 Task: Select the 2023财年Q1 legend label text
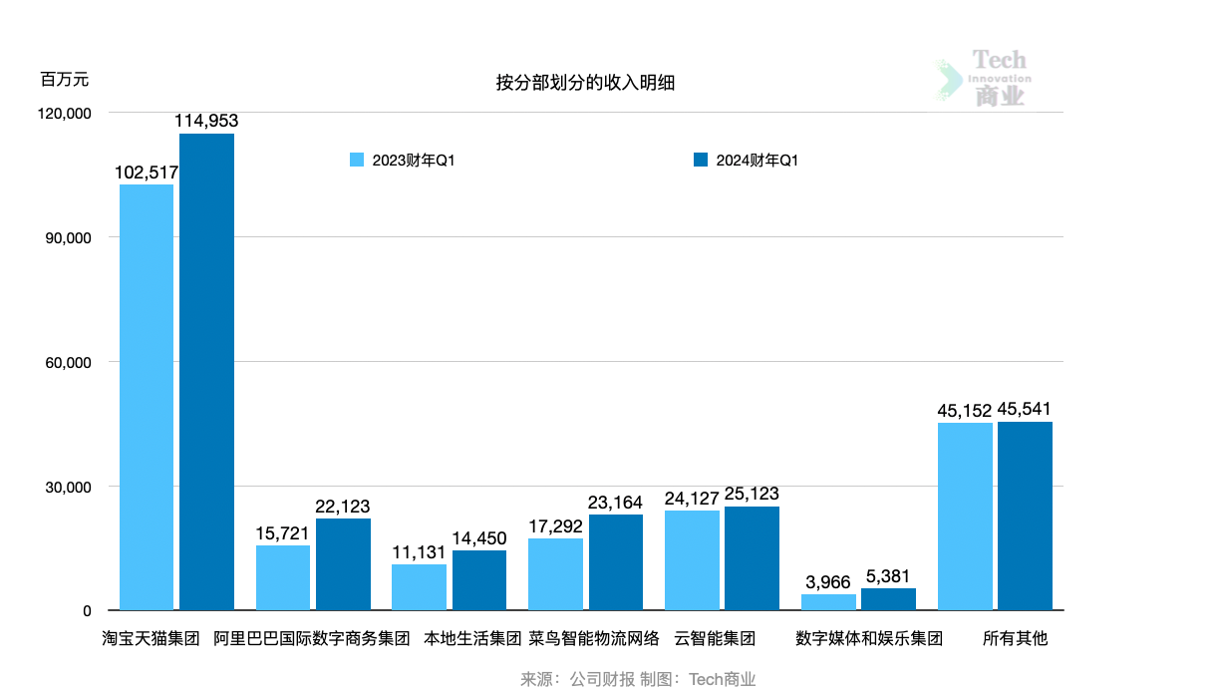[x=413, y=161]
